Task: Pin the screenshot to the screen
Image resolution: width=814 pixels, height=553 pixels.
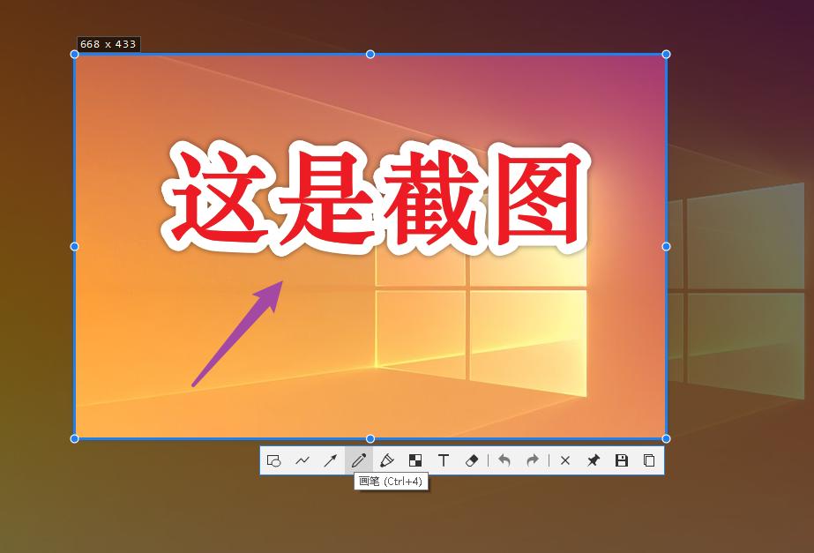Action: (594, 460)
